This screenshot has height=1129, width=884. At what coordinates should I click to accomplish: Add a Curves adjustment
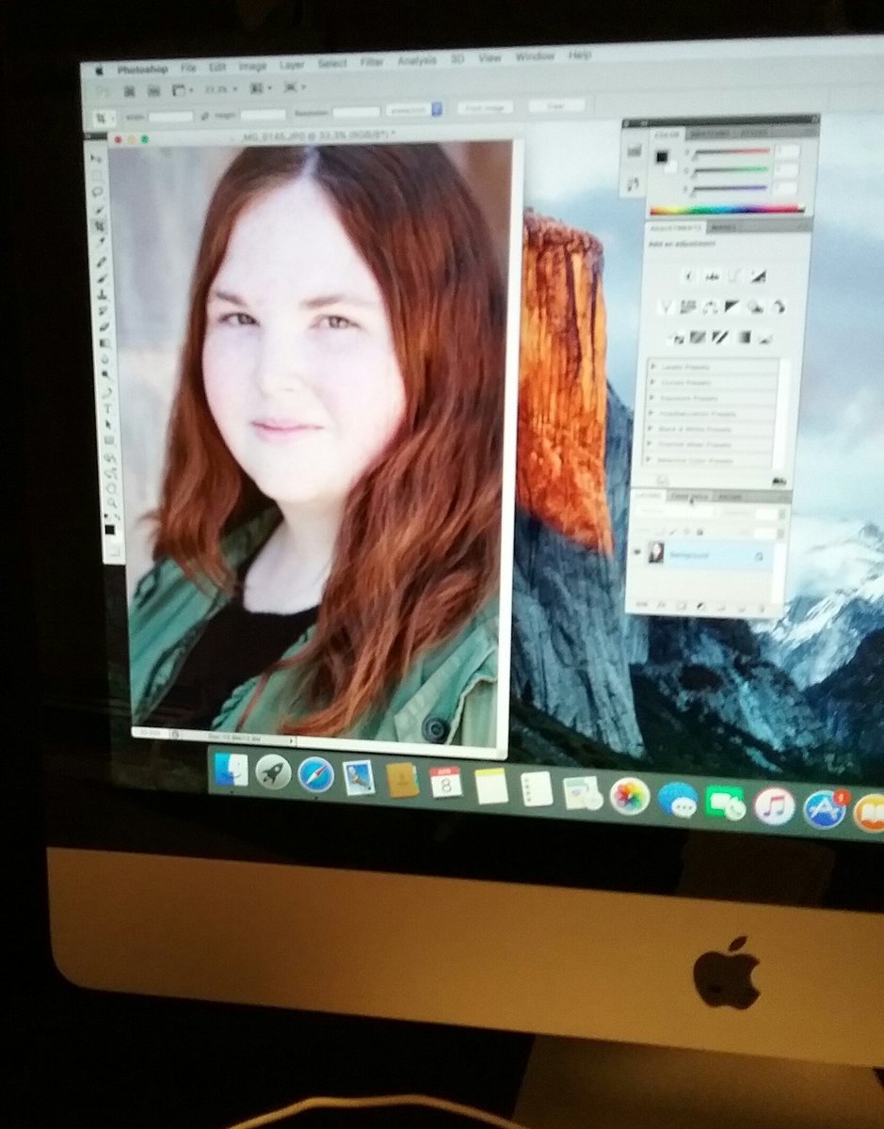point(733,276)
